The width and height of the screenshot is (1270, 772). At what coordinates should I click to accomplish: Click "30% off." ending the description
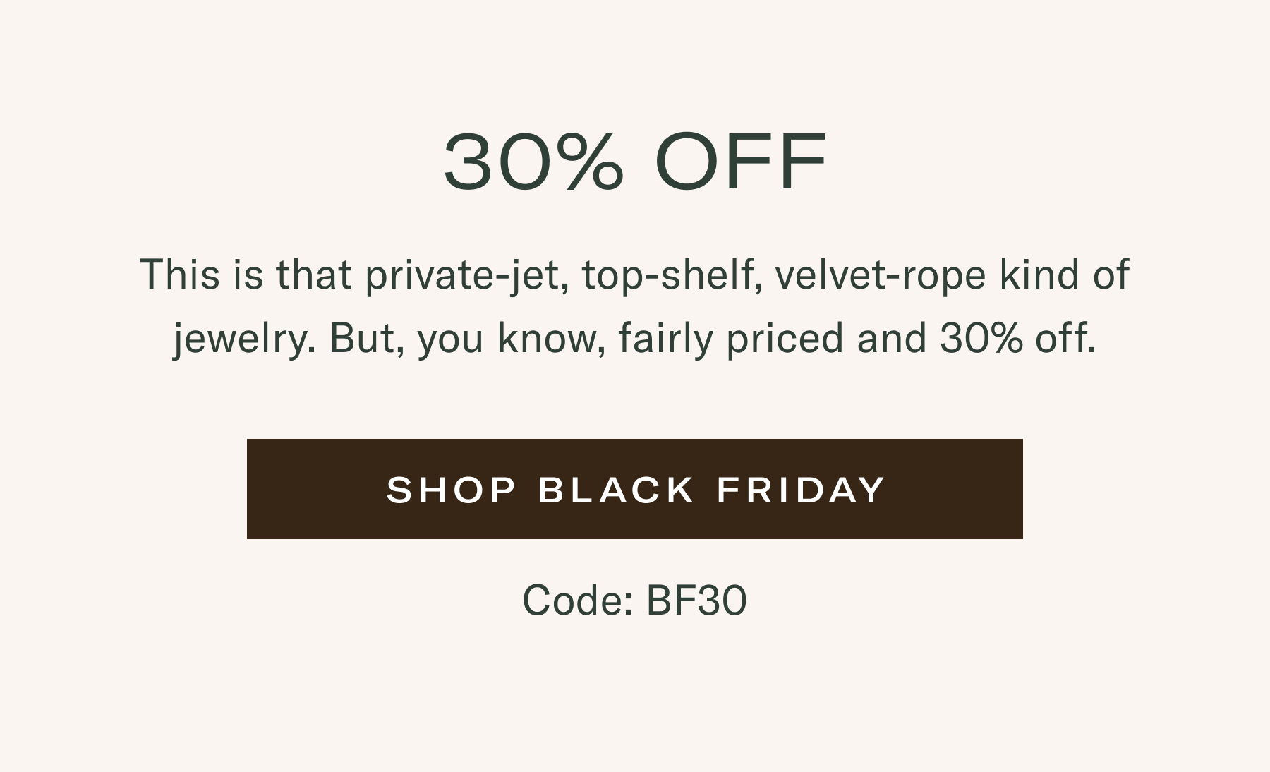click(1017, 338)
